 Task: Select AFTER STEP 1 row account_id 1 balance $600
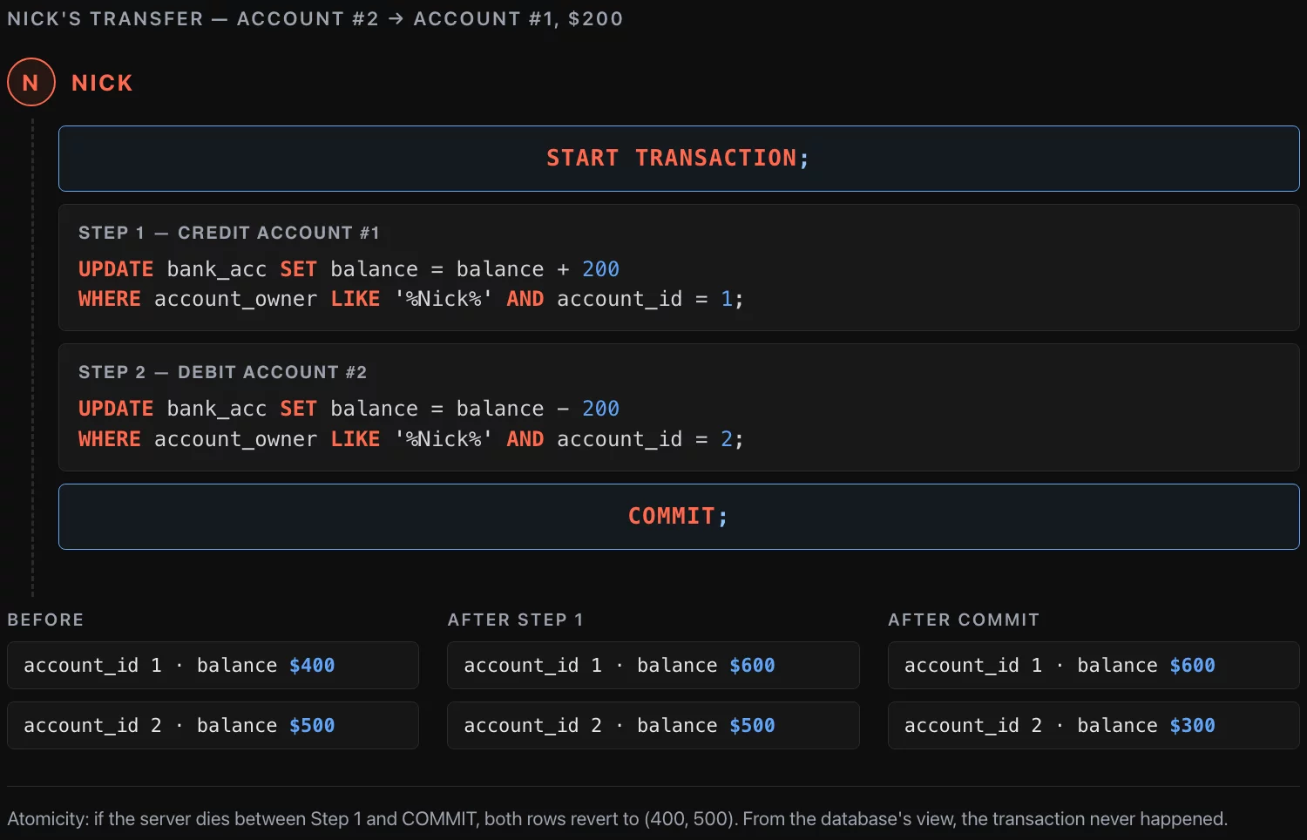pyautogui.click(x=653, y=666)
